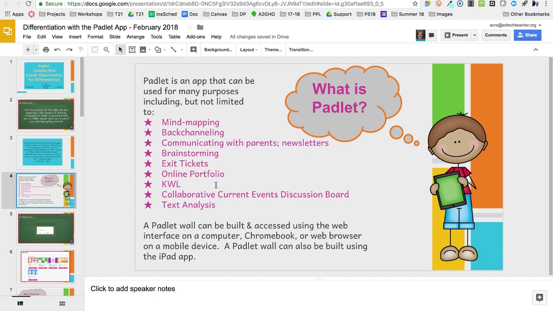Open the Arrange menu
The height and width of the screenshot is (311, 553).
tap(135, 37)
